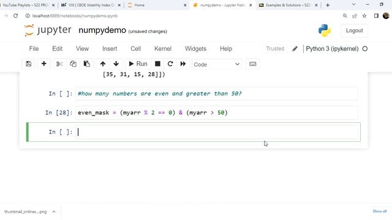The image size is (392, 220).
Task: Switch to the VIX CBOE Volatility Index tab
Action: [x=89, y=5]
